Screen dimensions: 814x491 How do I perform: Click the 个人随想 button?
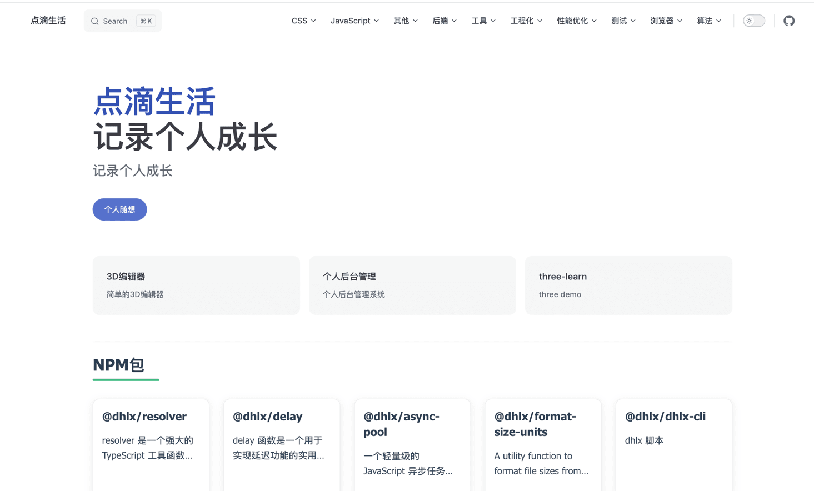[x=119, y=209]
